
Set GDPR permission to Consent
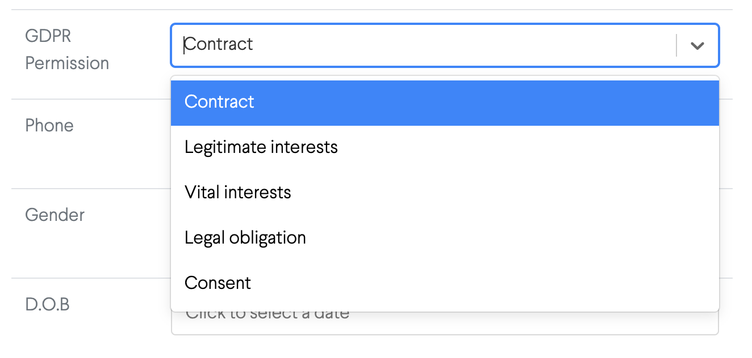point(445,284)
